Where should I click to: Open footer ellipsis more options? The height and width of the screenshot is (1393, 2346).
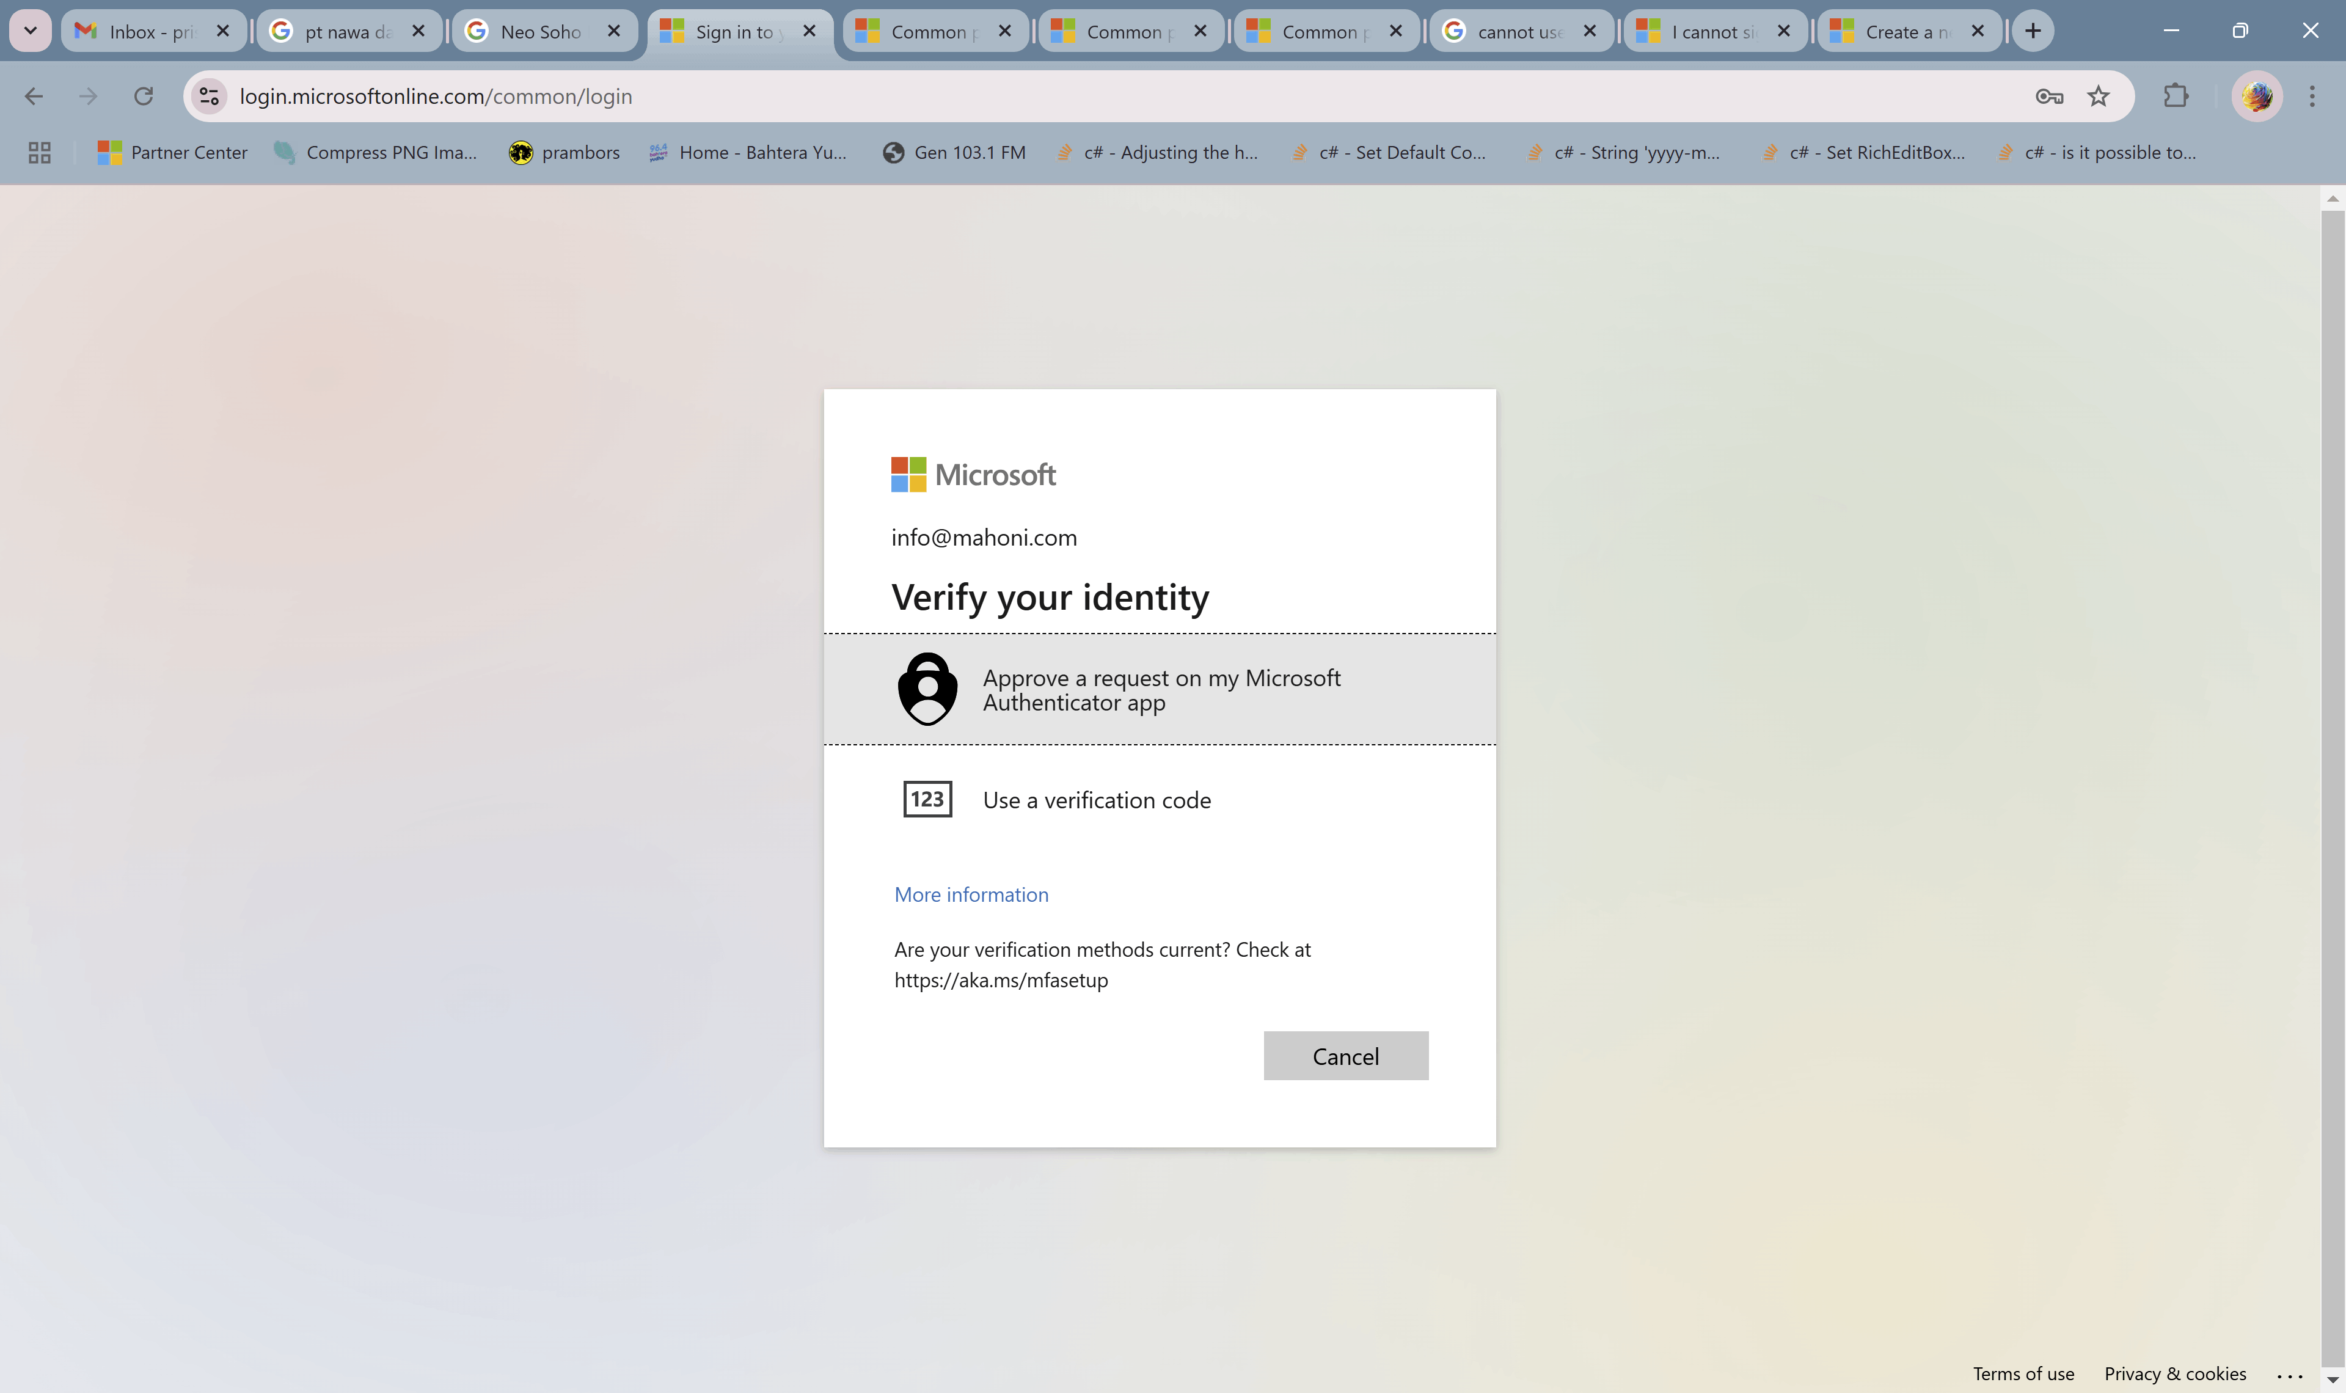pos(2290,1374)
